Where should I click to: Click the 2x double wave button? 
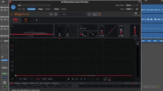tap(77, 79)
